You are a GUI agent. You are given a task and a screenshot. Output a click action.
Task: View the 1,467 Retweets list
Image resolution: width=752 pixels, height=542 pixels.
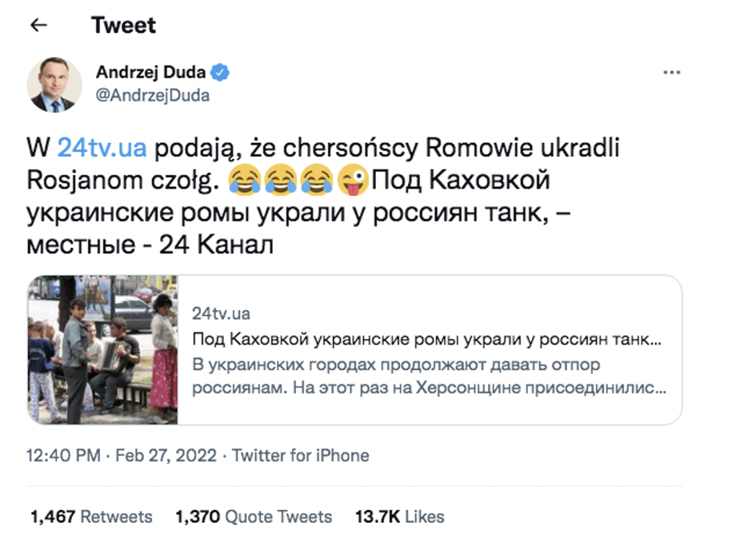pos(91,516)
